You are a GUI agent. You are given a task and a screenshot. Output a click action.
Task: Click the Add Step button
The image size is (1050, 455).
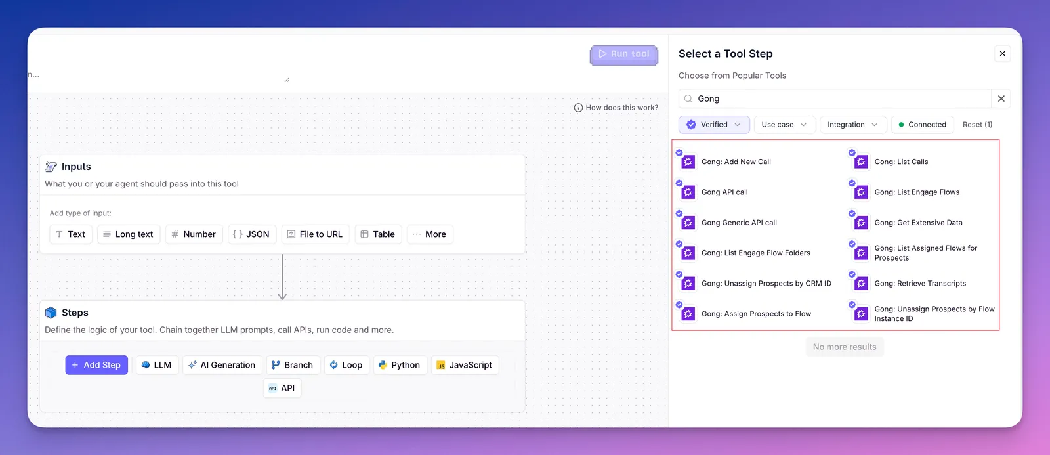(x=96, y=365)
